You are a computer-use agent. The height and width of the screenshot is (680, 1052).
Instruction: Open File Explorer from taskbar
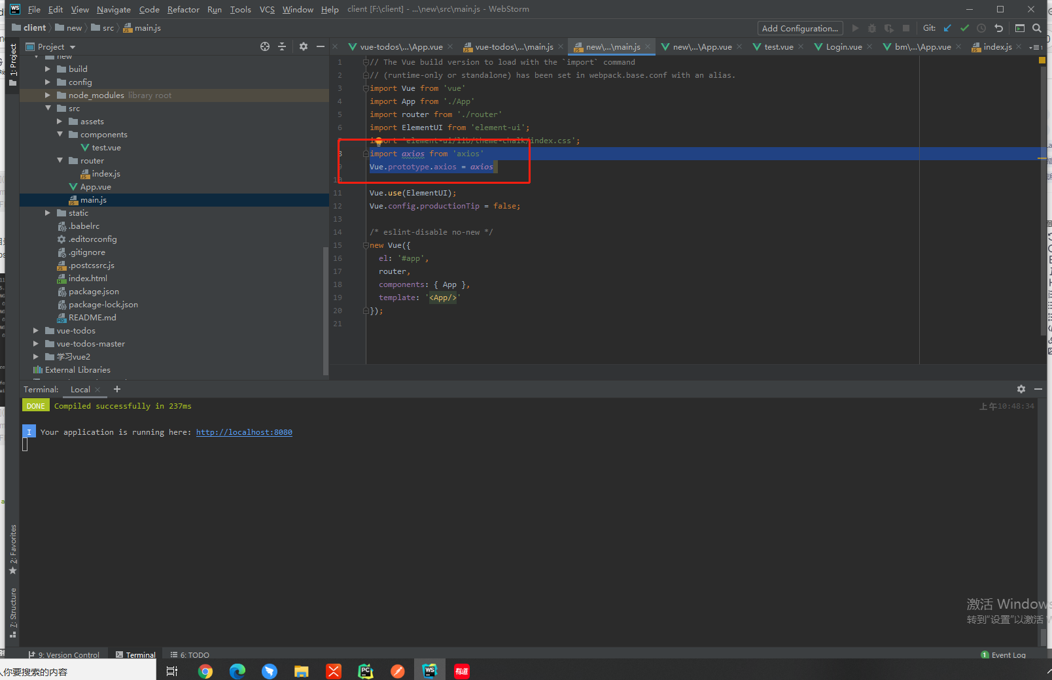[301, 671]
